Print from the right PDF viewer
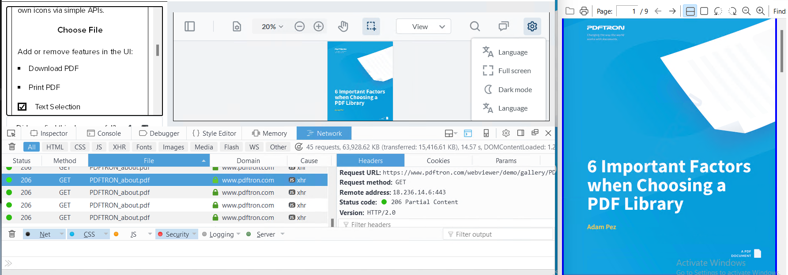Viewport: 788px width, 275px height. click(584, 11)
